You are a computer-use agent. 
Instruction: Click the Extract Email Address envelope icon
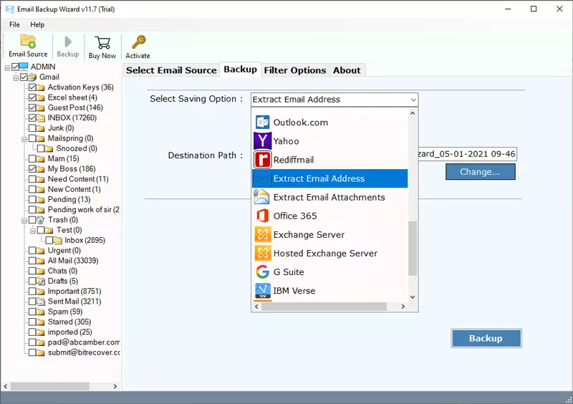[x=262, y=178]
